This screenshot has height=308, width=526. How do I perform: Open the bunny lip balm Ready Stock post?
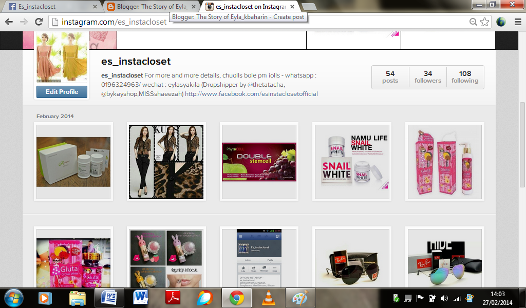(166, 257)
